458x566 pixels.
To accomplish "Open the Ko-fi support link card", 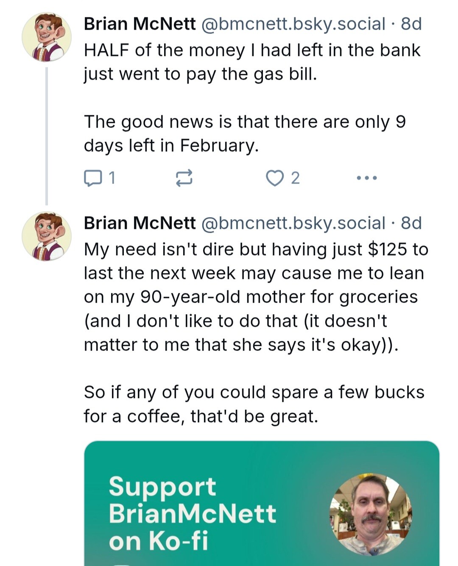I will click(262, 503).
